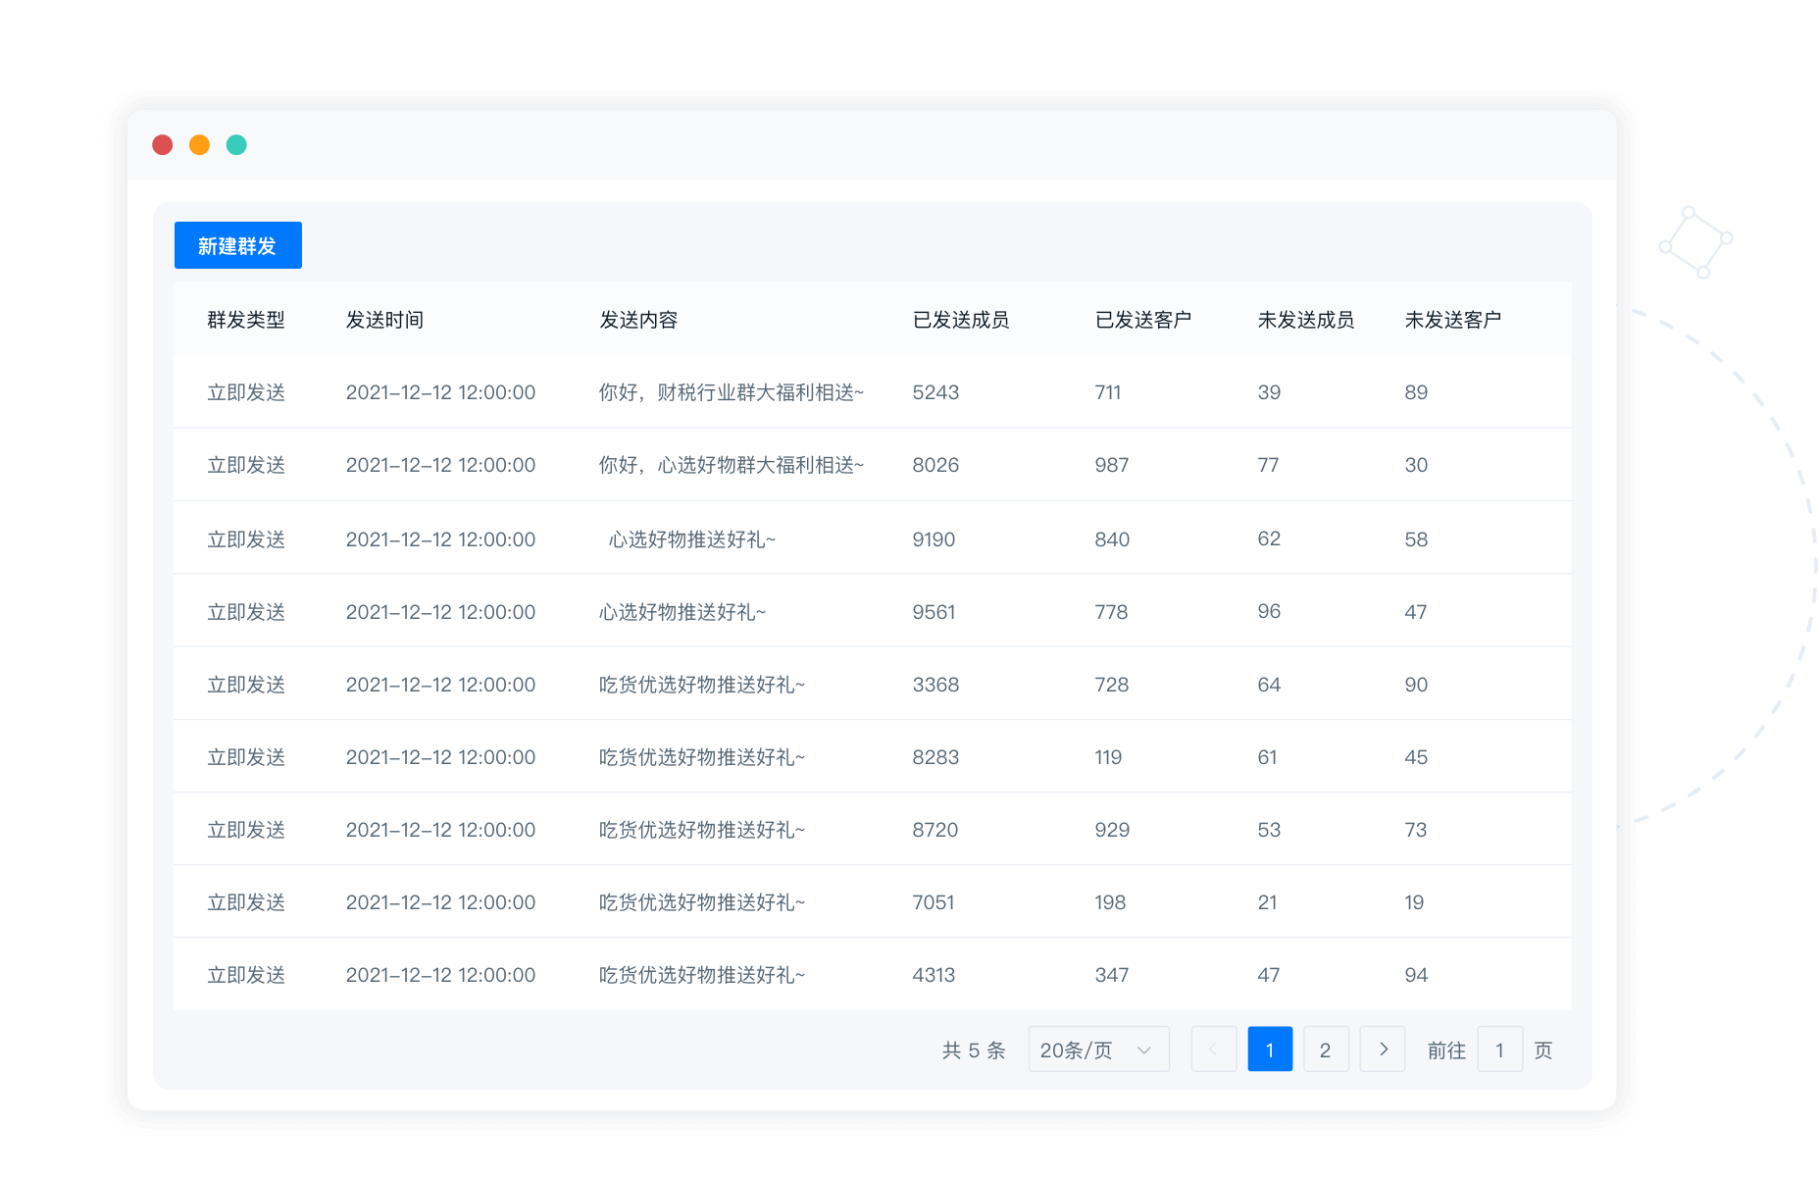
Task: Click the 已发送客户 value 929
Action: [1112, 830]
